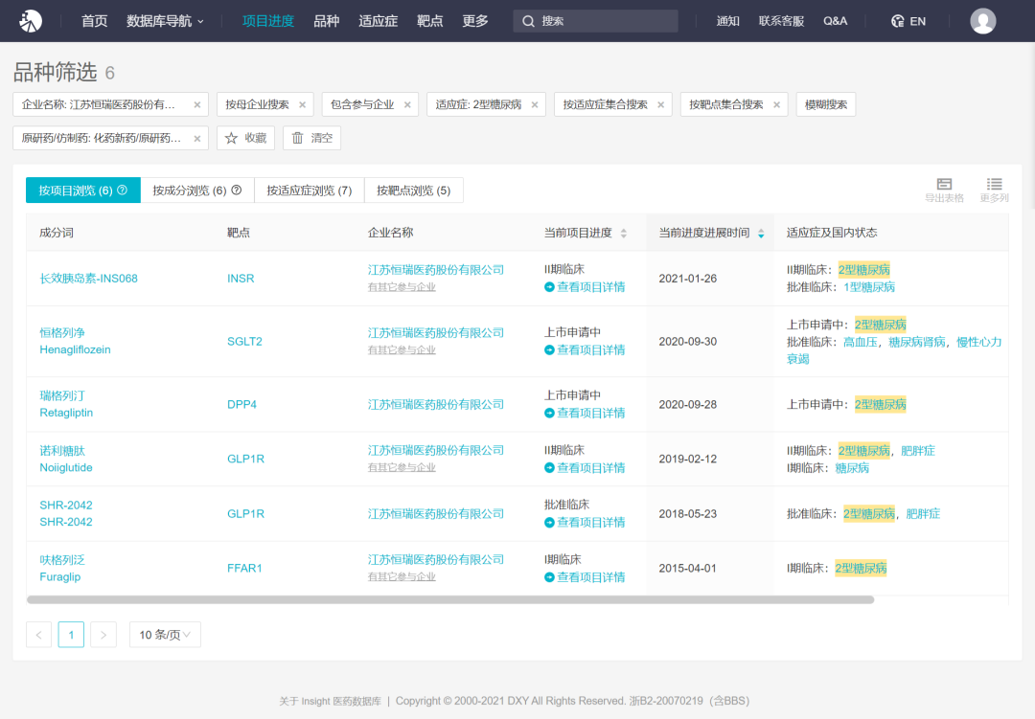This screenshot has width=1035, height=719.
Task: Click the INSR target link
Action: [x=241, y=279]
